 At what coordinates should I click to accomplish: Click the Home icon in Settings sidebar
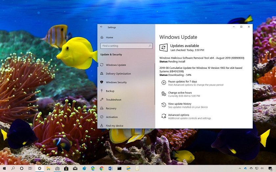coord(102,37)
